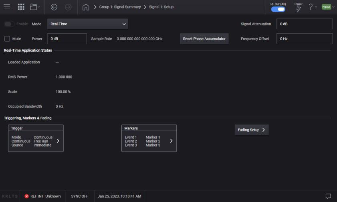Open the hamburger main menu

(x=7, y=7)
